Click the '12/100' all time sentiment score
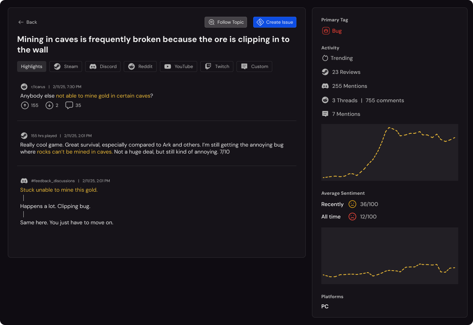 click(x=368, y=217)
